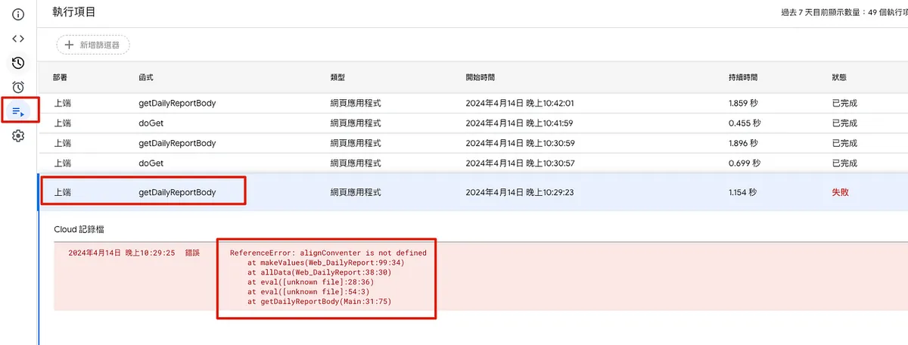Click the plus icon in 新增篩選器

point(70,45)
